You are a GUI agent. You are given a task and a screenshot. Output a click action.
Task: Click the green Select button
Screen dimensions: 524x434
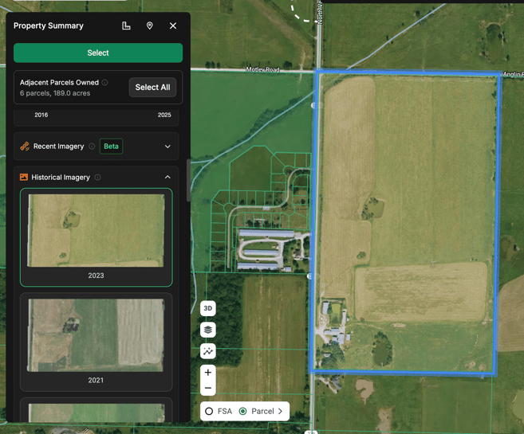click(98, 53)
